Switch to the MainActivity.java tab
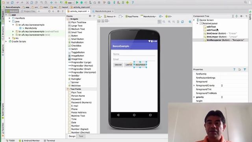 pyautogui.click(x=103, y=11)
